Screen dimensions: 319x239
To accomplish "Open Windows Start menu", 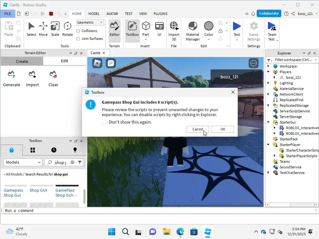I will click(112, 232).
